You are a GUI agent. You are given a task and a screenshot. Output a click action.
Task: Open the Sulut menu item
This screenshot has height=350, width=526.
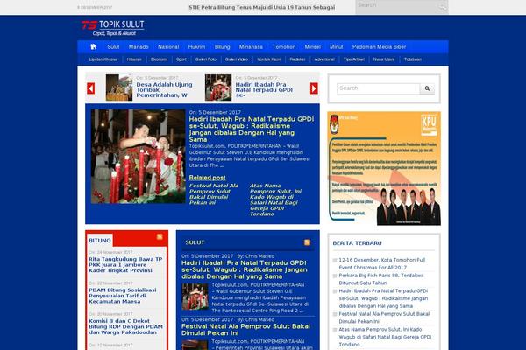coord(113,47)
